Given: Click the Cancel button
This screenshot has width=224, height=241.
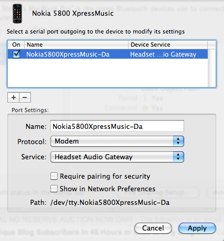Looking at the screenshot, I should point(153,228).
